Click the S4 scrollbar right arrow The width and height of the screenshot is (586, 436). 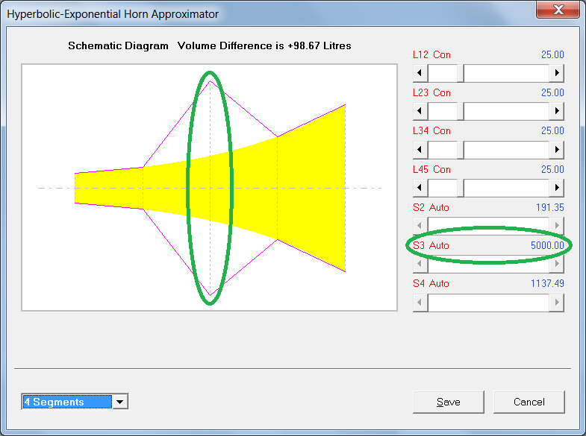(556, 303)
